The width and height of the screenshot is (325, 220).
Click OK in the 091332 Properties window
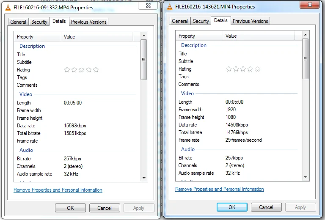pos(71,208)
